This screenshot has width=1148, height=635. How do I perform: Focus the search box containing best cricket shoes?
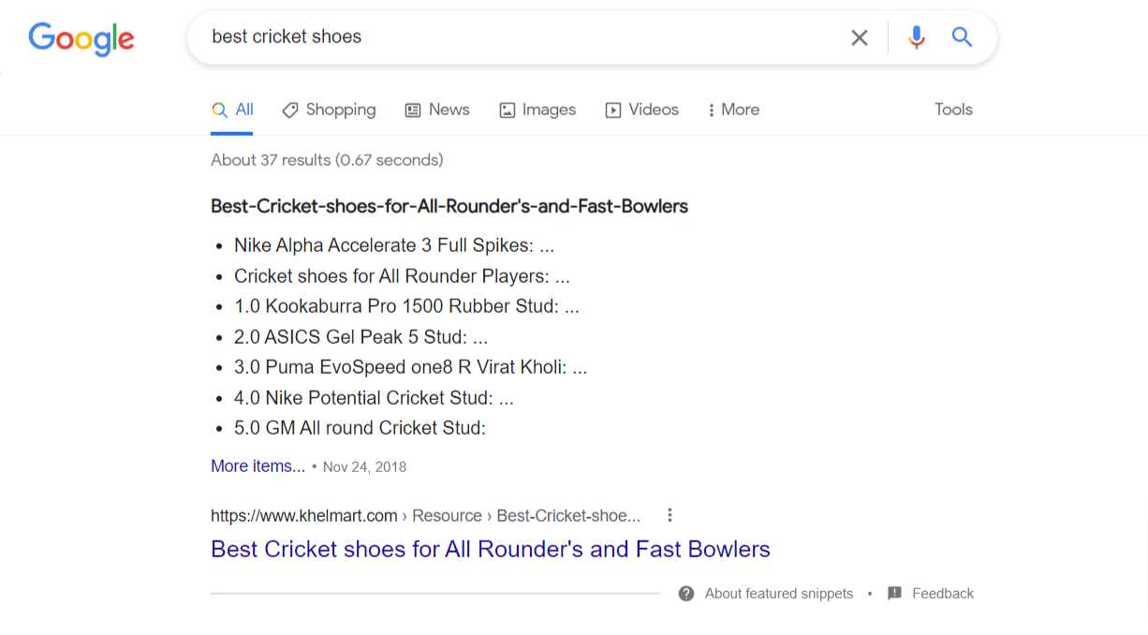(524, 37)
